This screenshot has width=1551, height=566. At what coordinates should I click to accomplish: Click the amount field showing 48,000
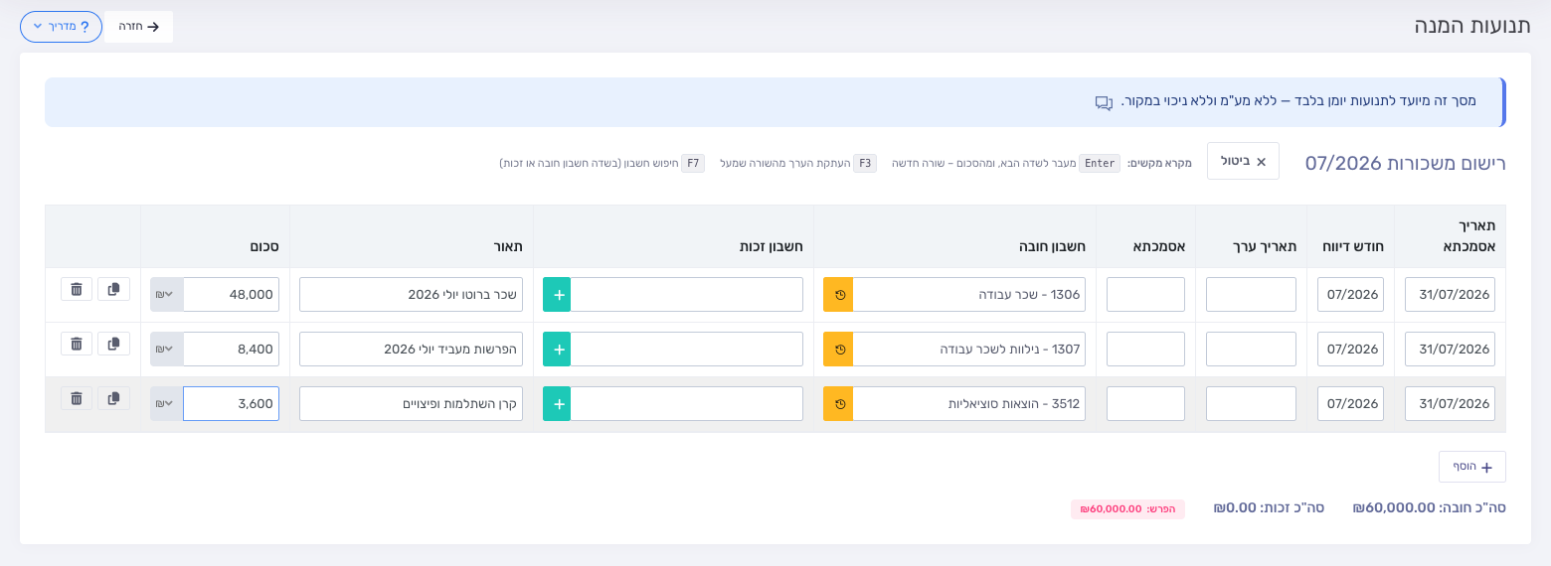point(231,295)
